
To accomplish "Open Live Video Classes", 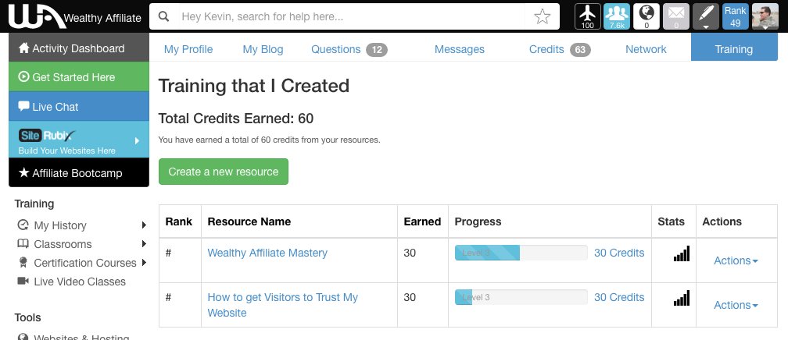I will click(x=80, y=282).
